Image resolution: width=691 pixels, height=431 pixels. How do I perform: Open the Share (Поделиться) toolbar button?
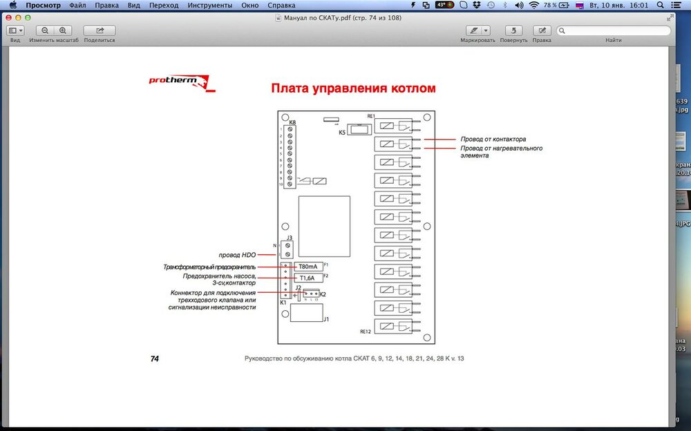coord(100,30)
